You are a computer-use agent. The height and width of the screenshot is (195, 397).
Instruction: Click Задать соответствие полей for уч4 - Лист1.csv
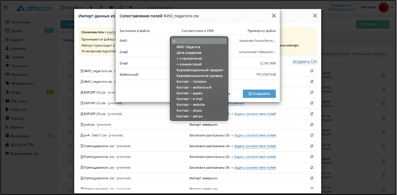pos(255,135)
